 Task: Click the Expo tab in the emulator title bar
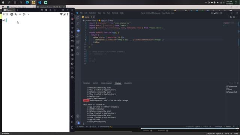pyautogui.click(x=9, y=10)
